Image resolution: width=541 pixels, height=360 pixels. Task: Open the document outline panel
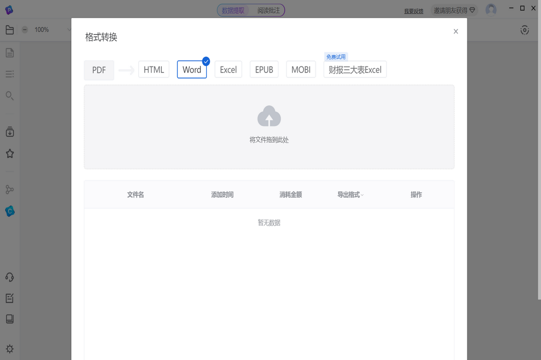click(x=10, y=73)
